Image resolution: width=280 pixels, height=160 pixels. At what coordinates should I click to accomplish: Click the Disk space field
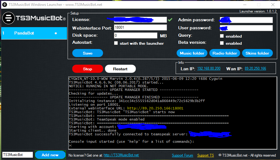click(x=136, y=35)
